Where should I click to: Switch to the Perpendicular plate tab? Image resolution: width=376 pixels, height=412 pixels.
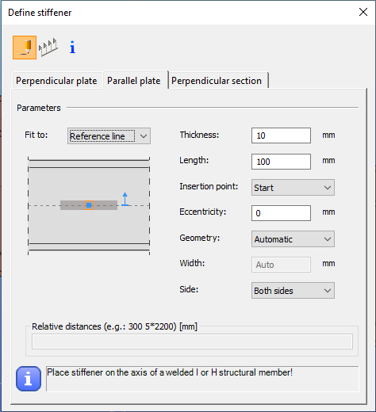pyautogui.click(x=56, y=81)
